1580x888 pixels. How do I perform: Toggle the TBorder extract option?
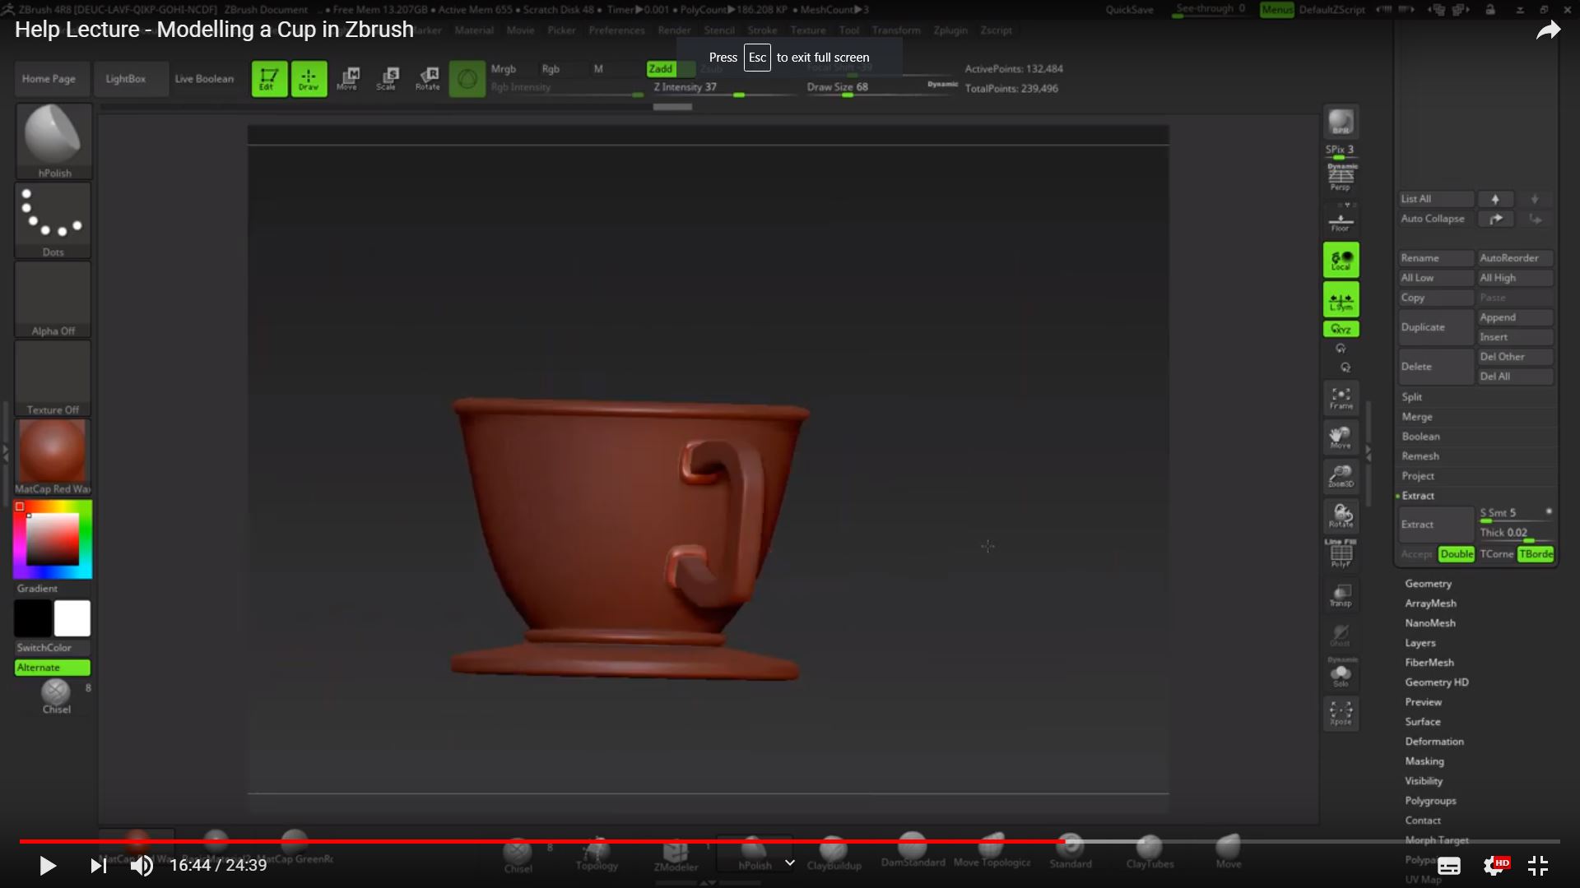1536,554
